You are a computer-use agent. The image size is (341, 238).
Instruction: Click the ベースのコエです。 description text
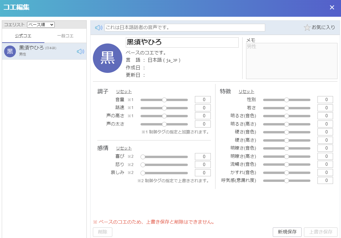coord(146,53)
